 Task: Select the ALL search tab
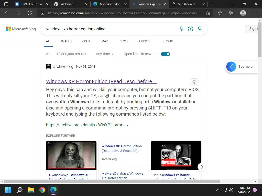pos(48,41)
